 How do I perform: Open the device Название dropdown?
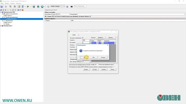click(x=115, y=43)
